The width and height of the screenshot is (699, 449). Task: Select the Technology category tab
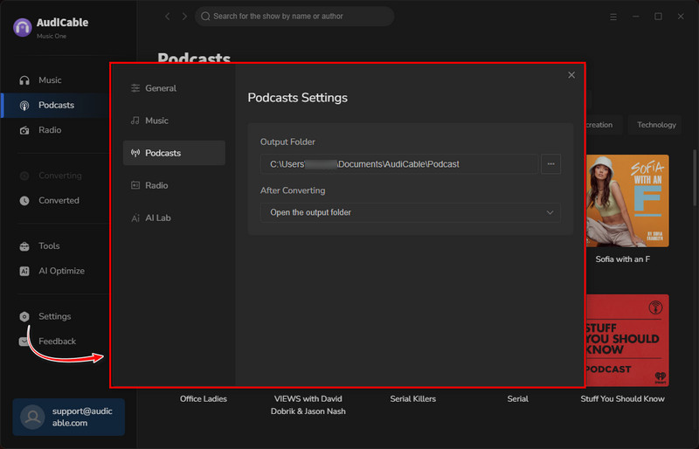coord(656,125)
